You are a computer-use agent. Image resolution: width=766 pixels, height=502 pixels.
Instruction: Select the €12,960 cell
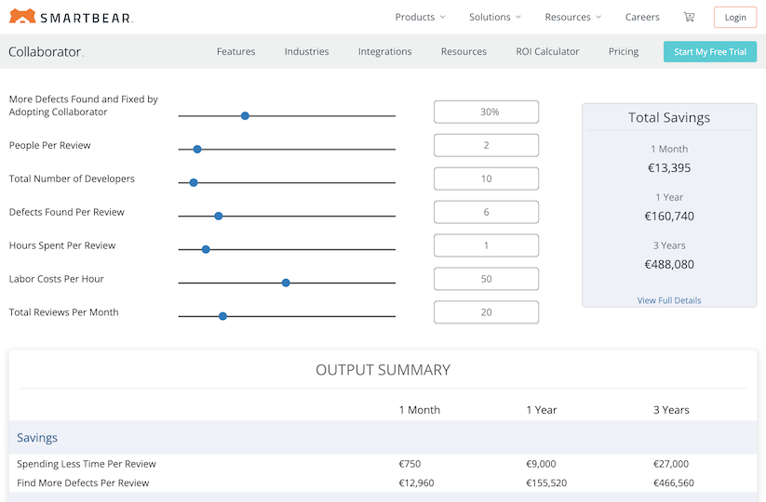tap(416, 483)
